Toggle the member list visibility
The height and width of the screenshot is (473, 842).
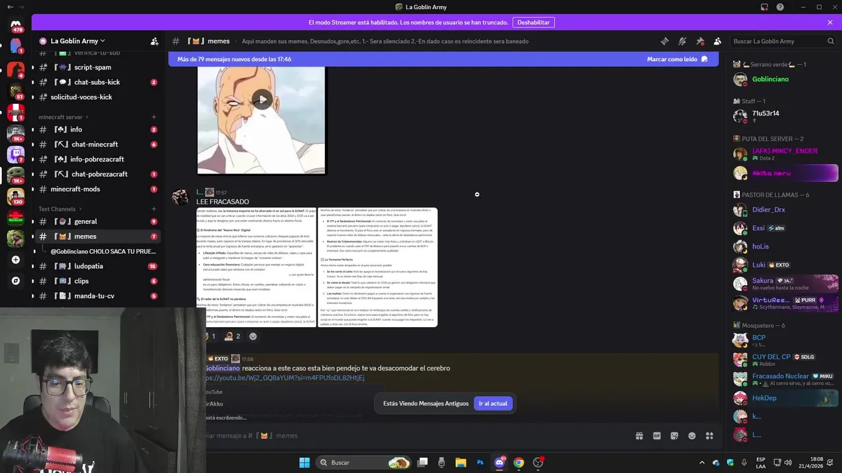(x=718, y=41)
